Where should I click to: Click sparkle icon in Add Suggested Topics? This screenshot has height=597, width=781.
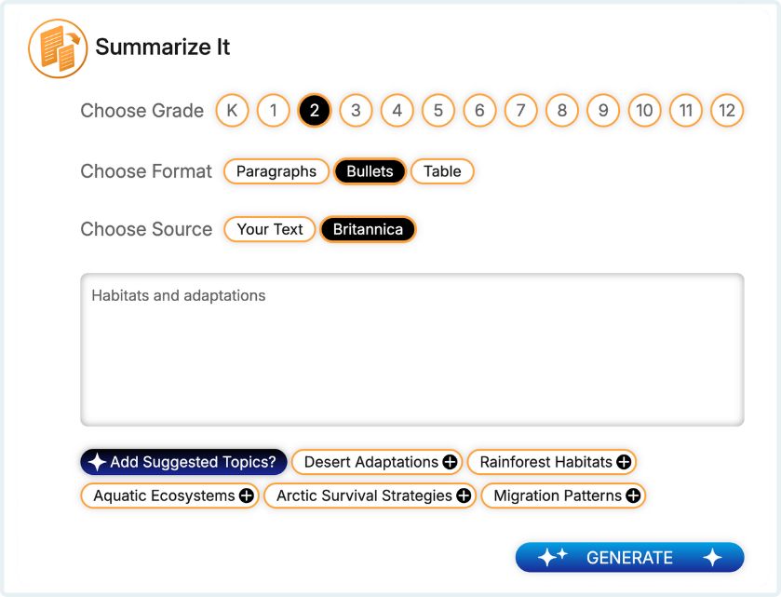(97, 462)
